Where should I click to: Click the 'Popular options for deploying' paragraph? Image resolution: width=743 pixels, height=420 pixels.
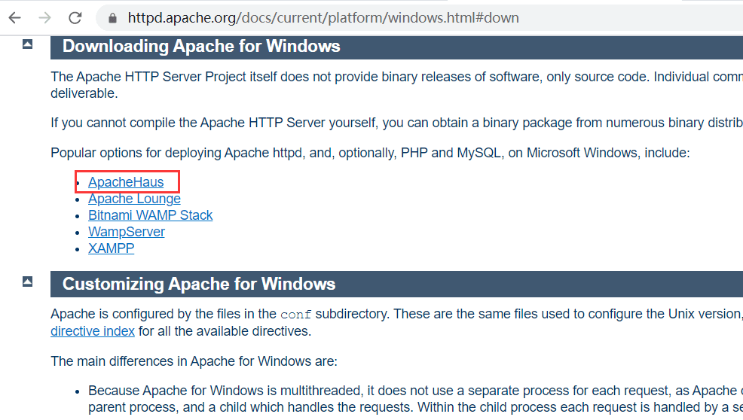pyautogui.click(x=369, y=153)
